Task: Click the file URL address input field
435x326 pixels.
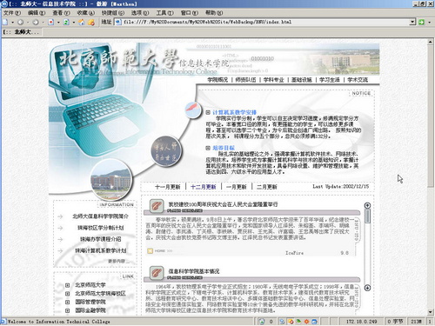Action: point(263,22)
